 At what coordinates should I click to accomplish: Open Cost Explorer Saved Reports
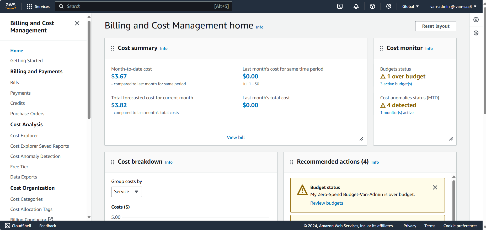[40, 146]
